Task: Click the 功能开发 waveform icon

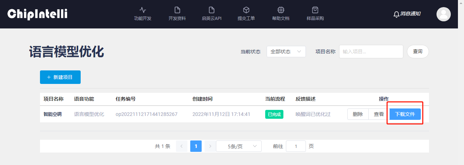Action: pyautogui.click(x=142, y=10)
